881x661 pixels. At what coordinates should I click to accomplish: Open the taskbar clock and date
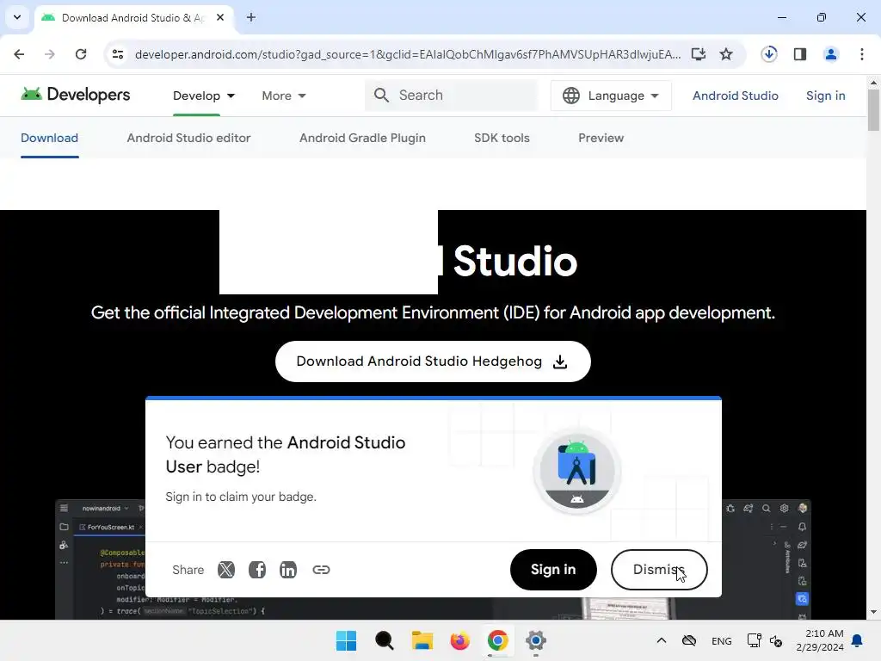(x=819, y=640)
